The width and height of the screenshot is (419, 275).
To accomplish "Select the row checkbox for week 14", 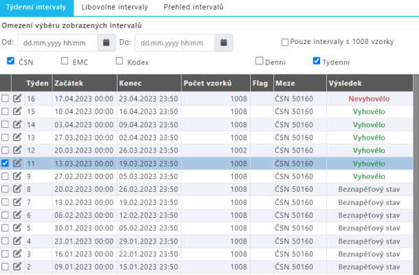I will pos(5,124).
